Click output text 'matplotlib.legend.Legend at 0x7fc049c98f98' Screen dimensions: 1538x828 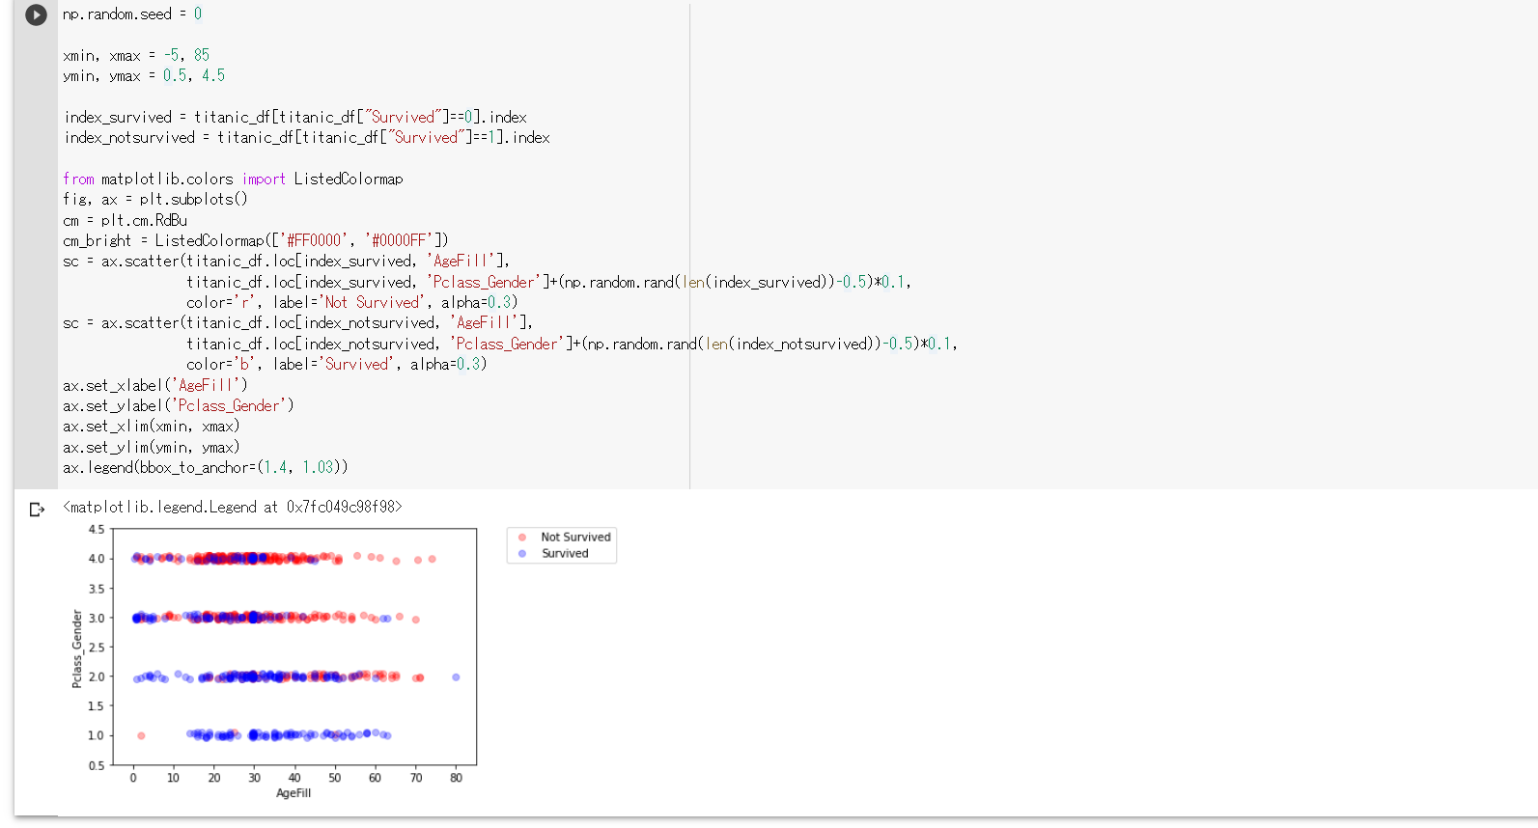pos(233,507)
